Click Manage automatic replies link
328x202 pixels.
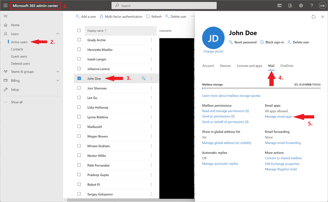point(220,164)
